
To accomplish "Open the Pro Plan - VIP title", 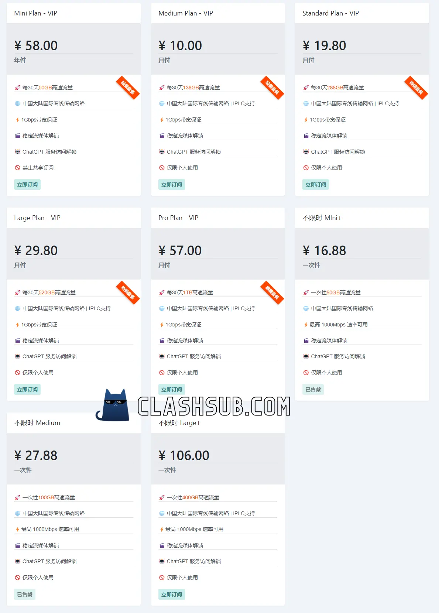I will (178, 218).
